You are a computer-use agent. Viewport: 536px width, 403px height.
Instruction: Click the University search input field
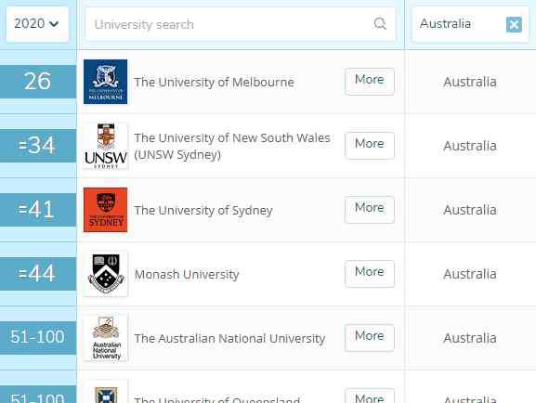pyautogui.click(x=240, y=24)
